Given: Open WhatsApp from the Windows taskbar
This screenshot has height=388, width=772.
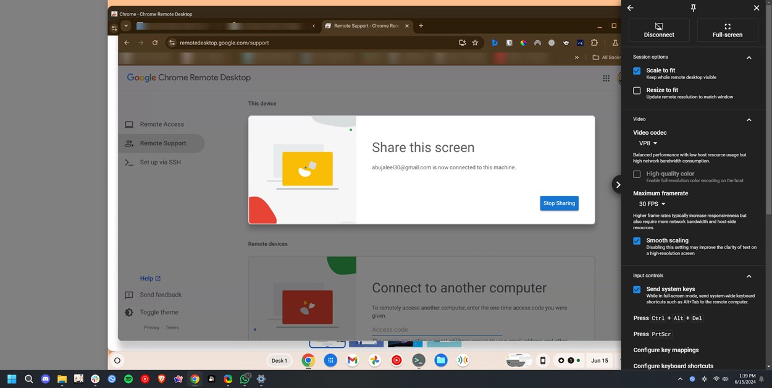Looking at the screenshot, I should coord(245,379).
